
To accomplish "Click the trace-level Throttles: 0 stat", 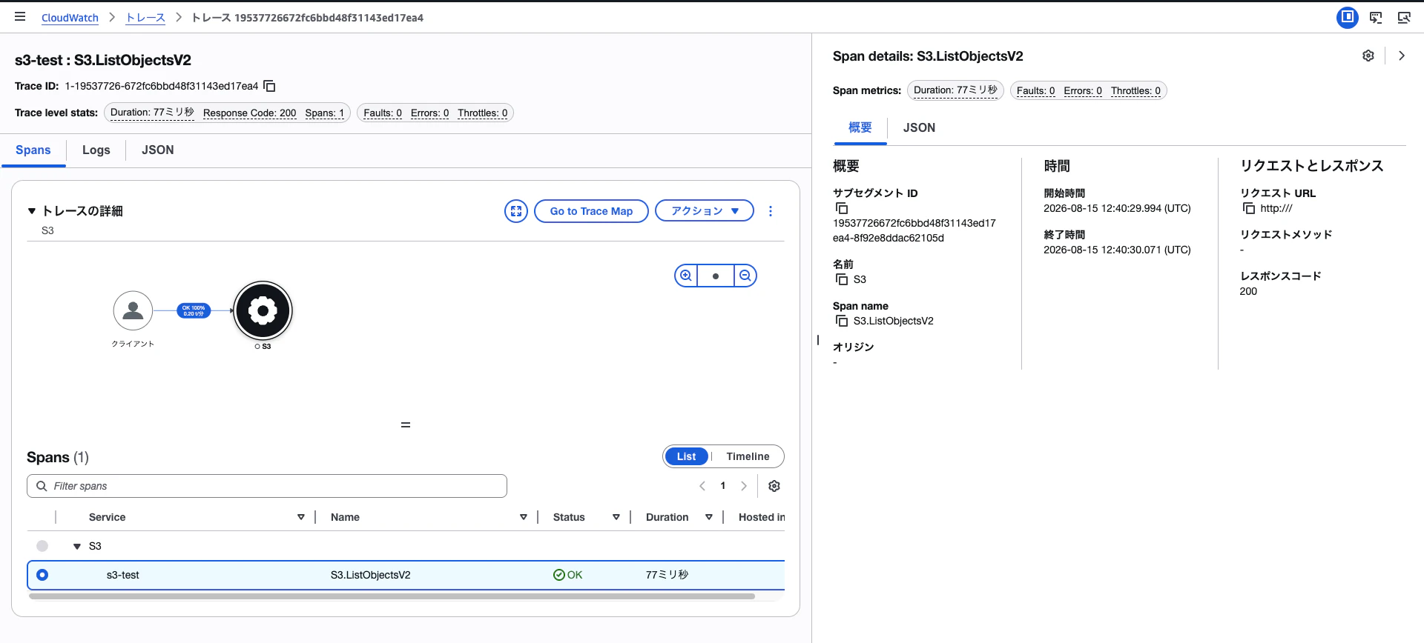I will tap(483, 113).
